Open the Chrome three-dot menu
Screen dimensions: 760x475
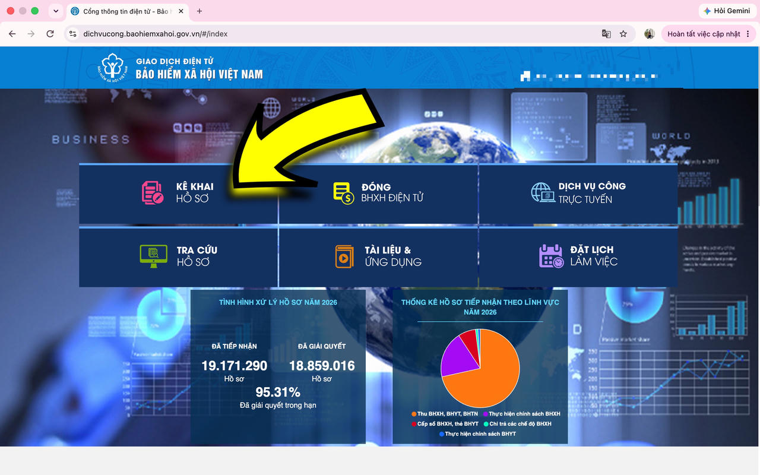click(748, 34)
